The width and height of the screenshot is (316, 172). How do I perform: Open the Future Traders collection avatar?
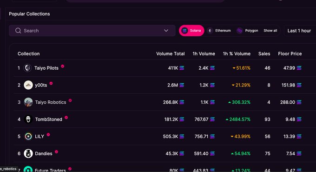[x=28, y=169]
